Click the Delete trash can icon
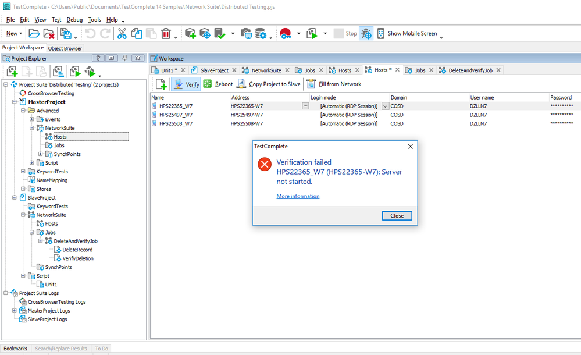 click(x=166, y=34)
